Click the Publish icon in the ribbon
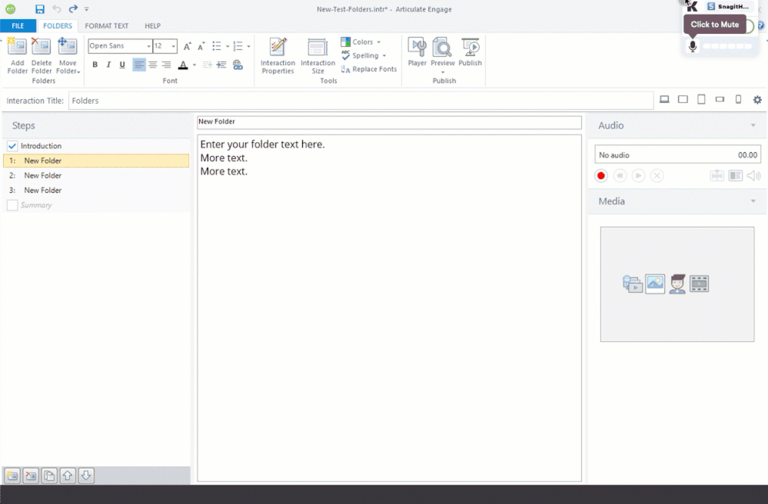This screenshot has width=768, height=504. pos(470,53)
